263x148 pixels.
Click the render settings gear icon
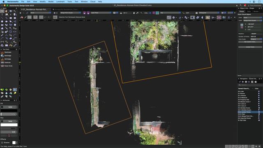click(x=173, y=17)
